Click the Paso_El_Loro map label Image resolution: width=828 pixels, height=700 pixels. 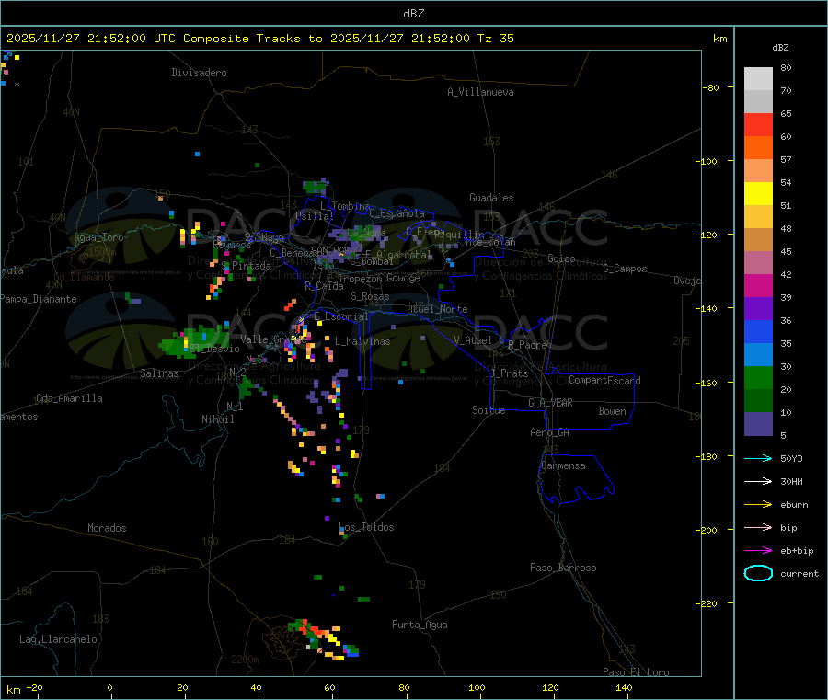point(637,672)
